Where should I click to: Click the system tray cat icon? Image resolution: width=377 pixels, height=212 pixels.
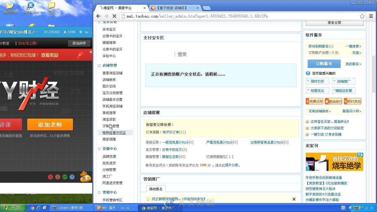pyautogui.click(x=356, y=208)
